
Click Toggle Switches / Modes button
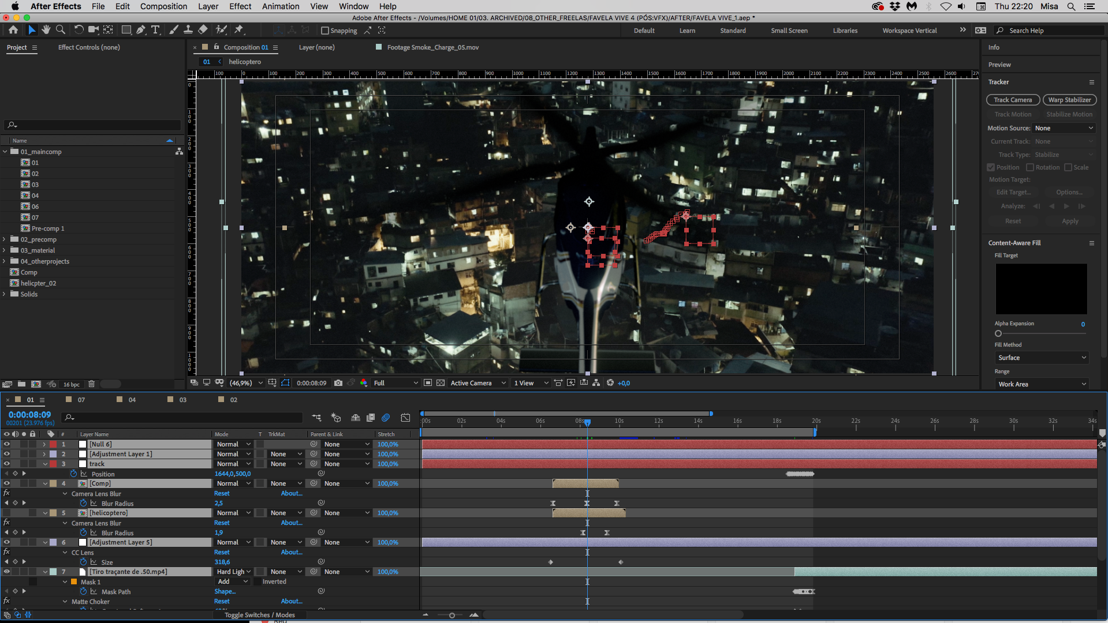[x=259, y=615]
